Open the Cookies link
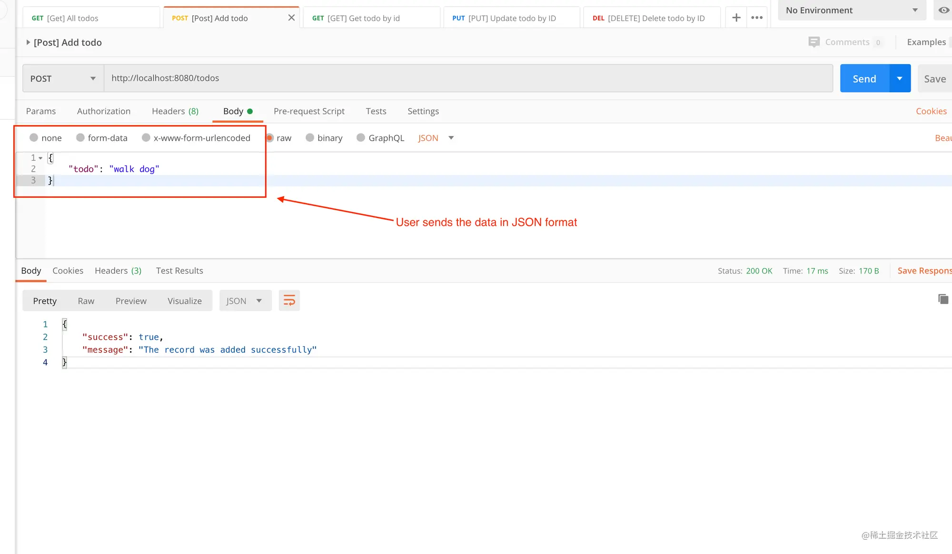The width and height of the screenshot is (952, 554). pyautogui.click(x=931, y=111)
